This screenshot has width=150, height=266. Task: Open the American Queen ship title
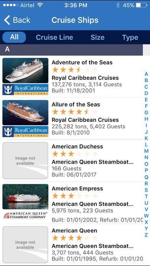[74, 230]
